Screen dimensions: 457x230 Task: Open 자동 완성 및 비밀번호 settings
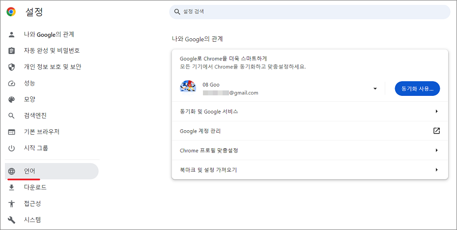click(x=52, y=51)
